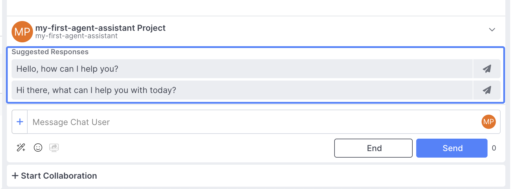This screenshot has height=189, width=511.
Task: Collapse the project panel with the chevron
Action: click(x=492, y=30)
